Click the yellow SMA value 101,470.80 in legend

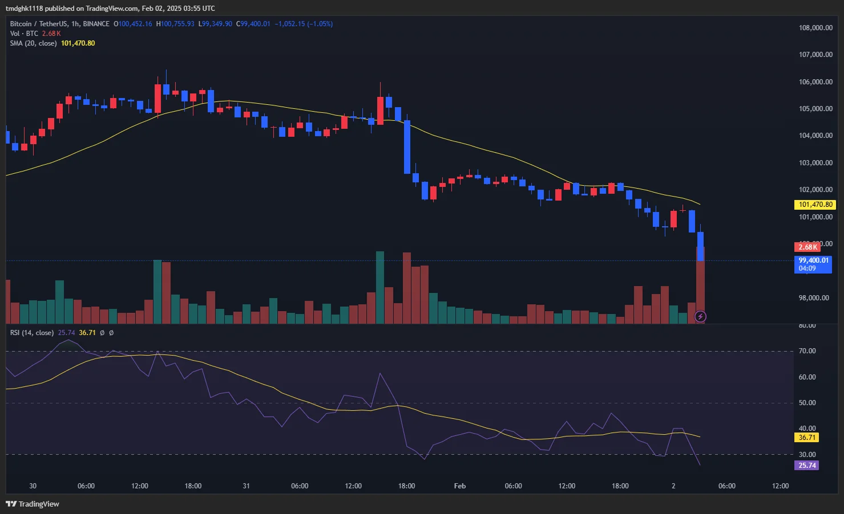(x=78, y=43)
